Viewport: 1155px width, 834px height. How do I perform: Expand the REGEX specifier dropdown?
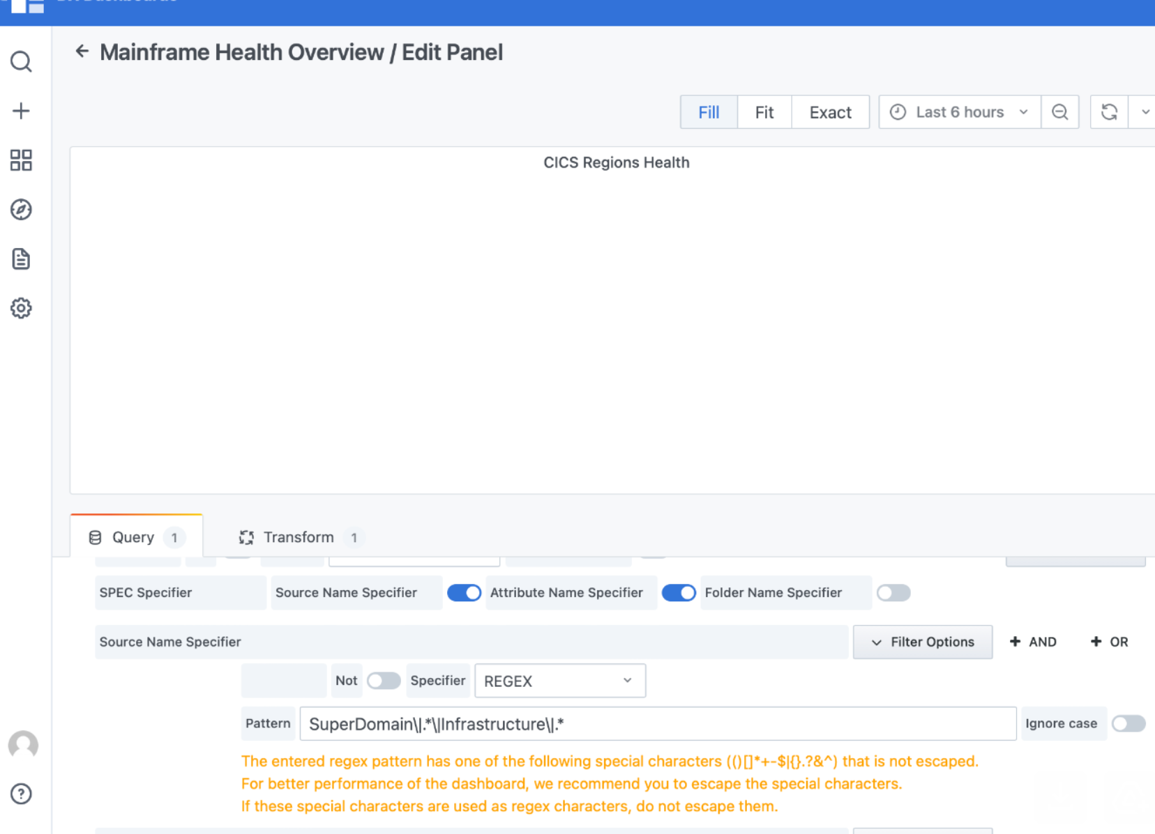coord(559,681)
